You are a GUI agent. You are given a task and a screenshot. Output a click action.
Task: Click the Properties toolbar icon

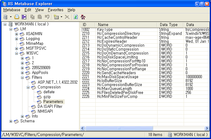click(x=24, y=17)
